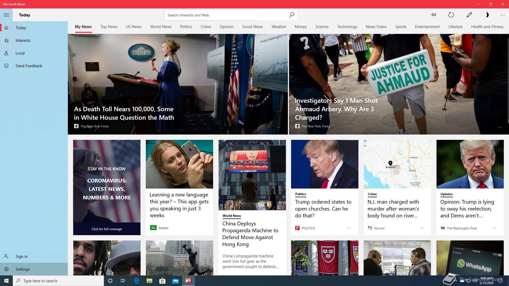Screen dimensions: 509x286
Task: Open the China Deploys Propaganda Machine article
Action: pos(250,234)
